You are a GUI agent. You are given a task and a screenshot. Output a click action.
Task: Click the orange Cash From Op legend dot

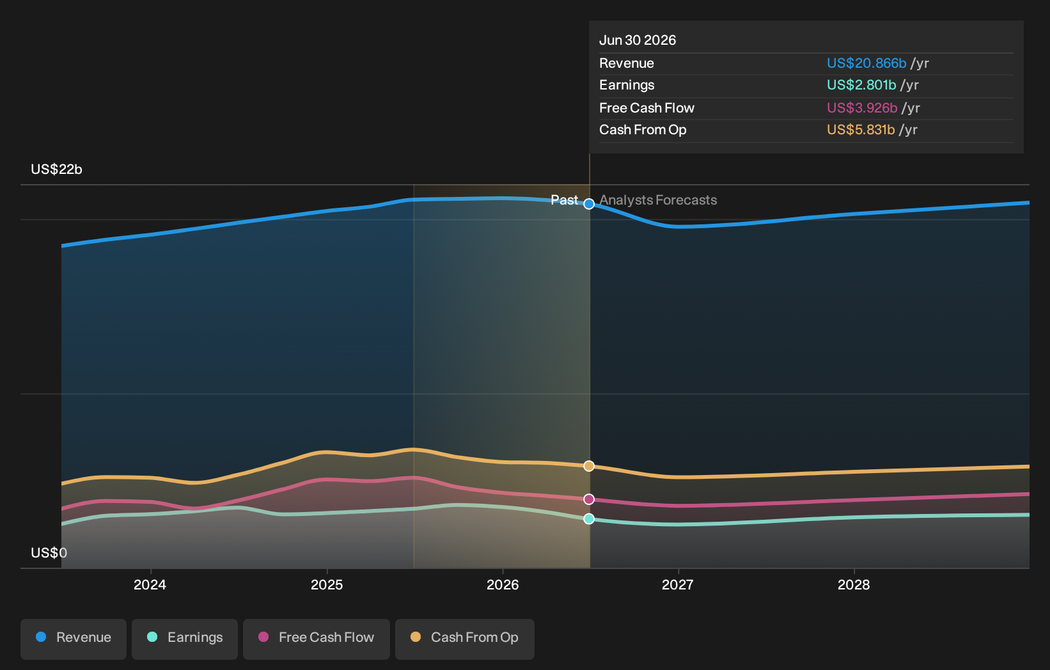[416, 637]
